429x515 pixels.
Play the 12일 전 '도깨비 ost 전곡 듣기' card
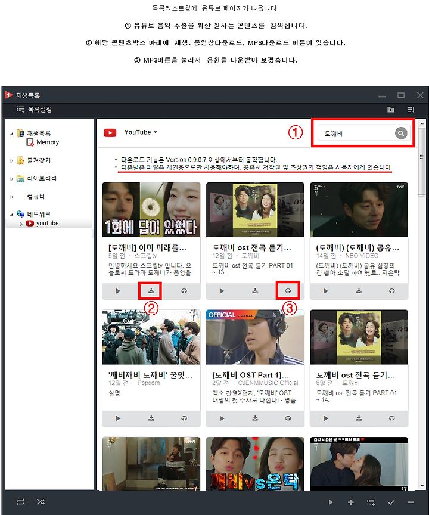[222, 291]
